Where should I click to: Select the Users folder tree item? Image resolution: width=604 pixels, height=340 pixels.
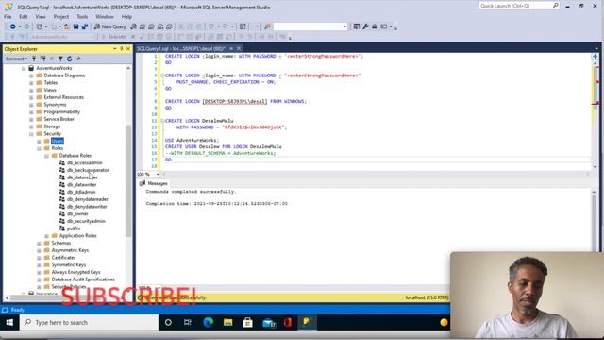click(x=58, y=141)
